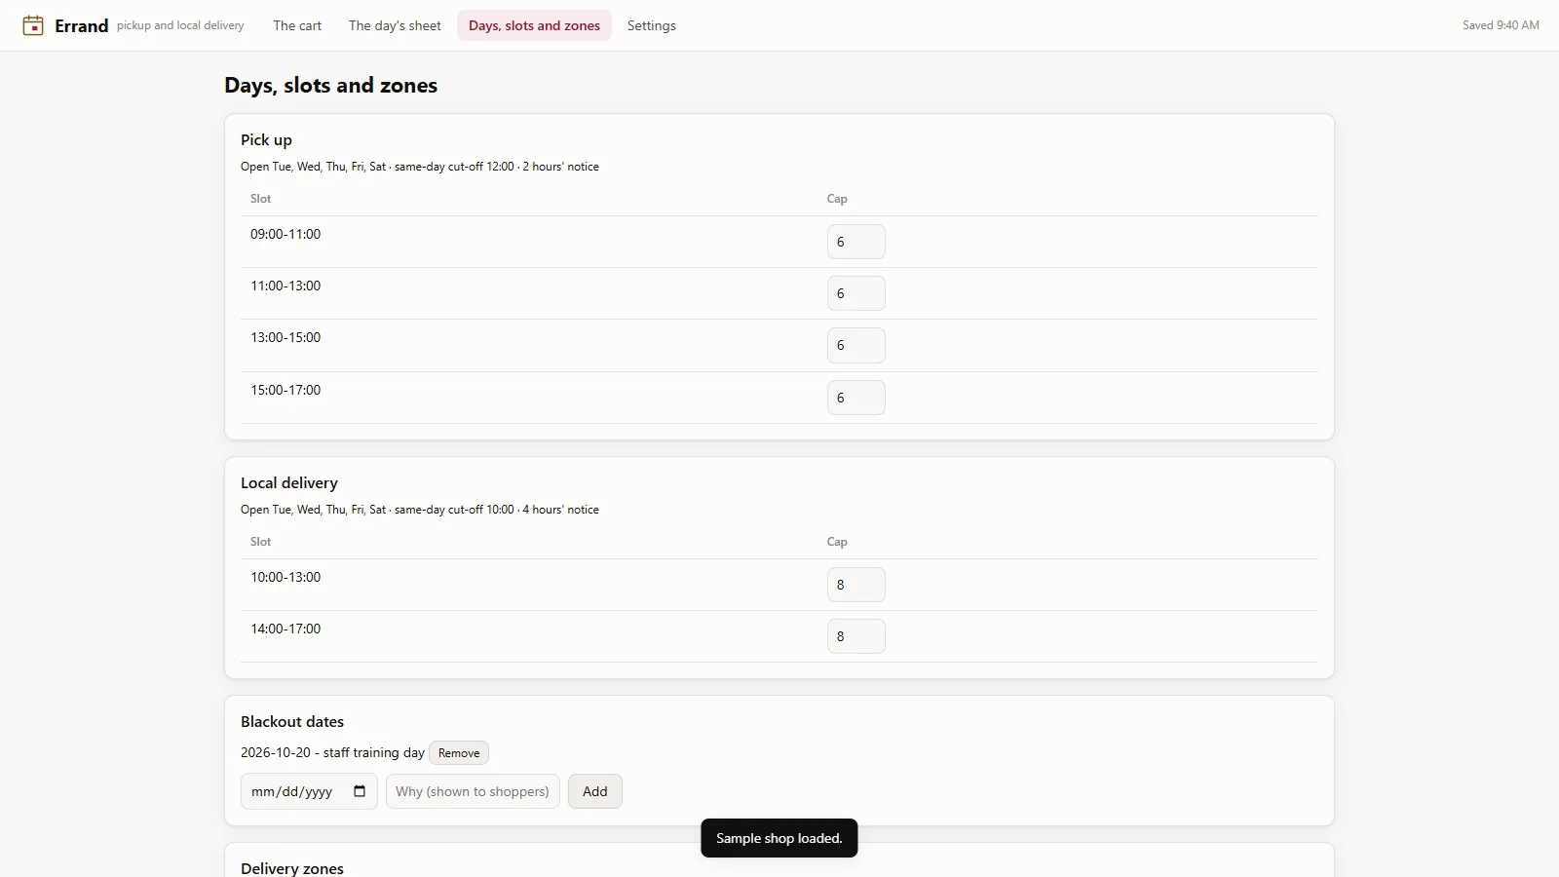Screen dimensions: 1559x877
Task: Click '2026-10-20 - staff training day' entry
Action: 332,753
